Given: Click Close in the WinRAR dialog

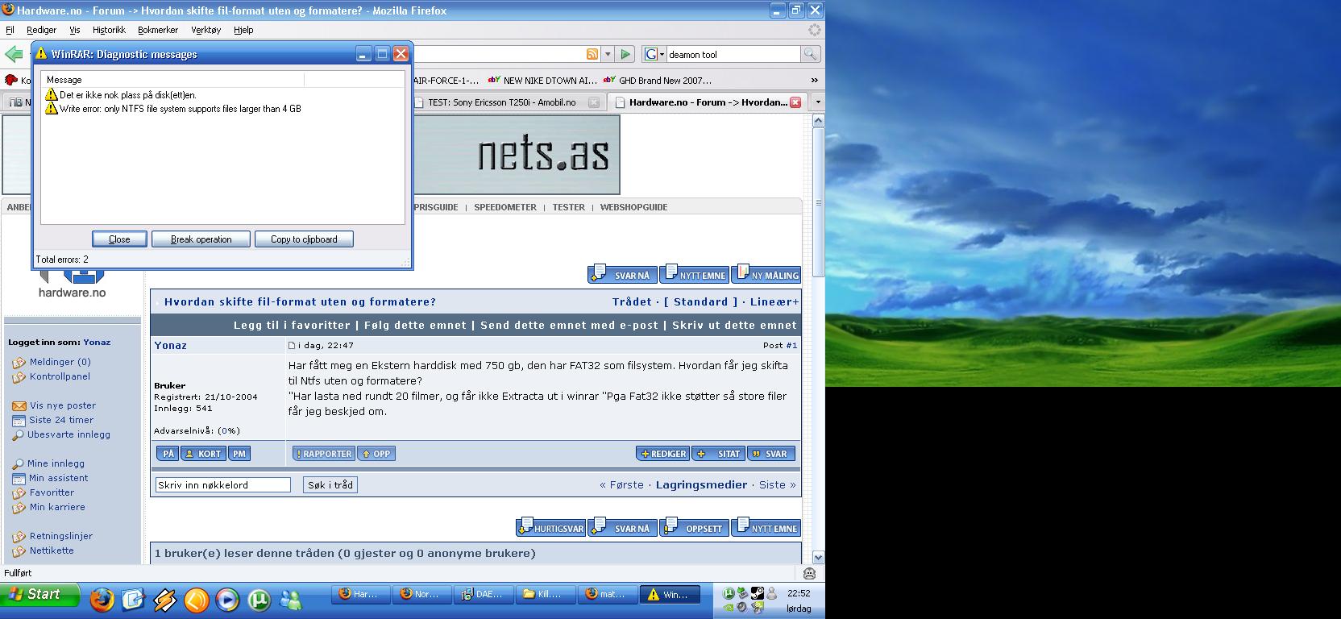Looking at the screenshot, I should 119,239.
